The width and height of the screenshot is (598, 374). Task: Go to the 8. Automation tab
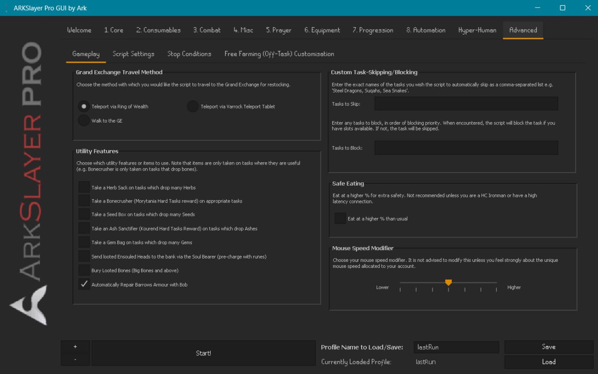(x=426, y=30)
